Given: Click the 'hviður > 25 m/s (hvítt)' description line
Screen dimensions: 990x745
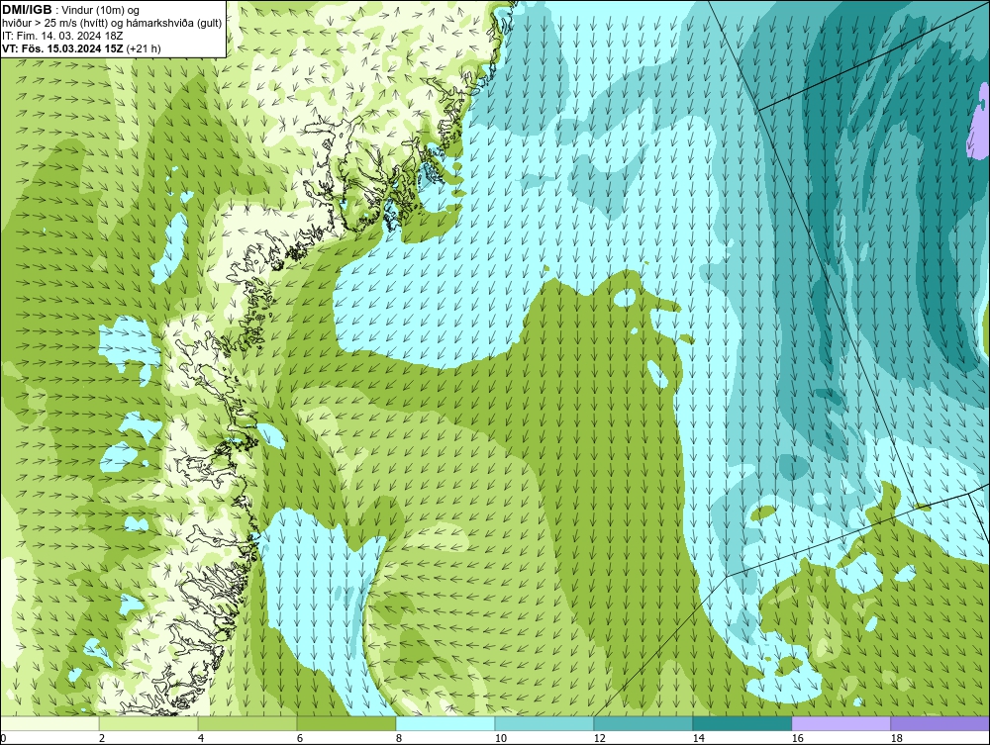Looking at the screenshot, I should click(x=113, y=24).
